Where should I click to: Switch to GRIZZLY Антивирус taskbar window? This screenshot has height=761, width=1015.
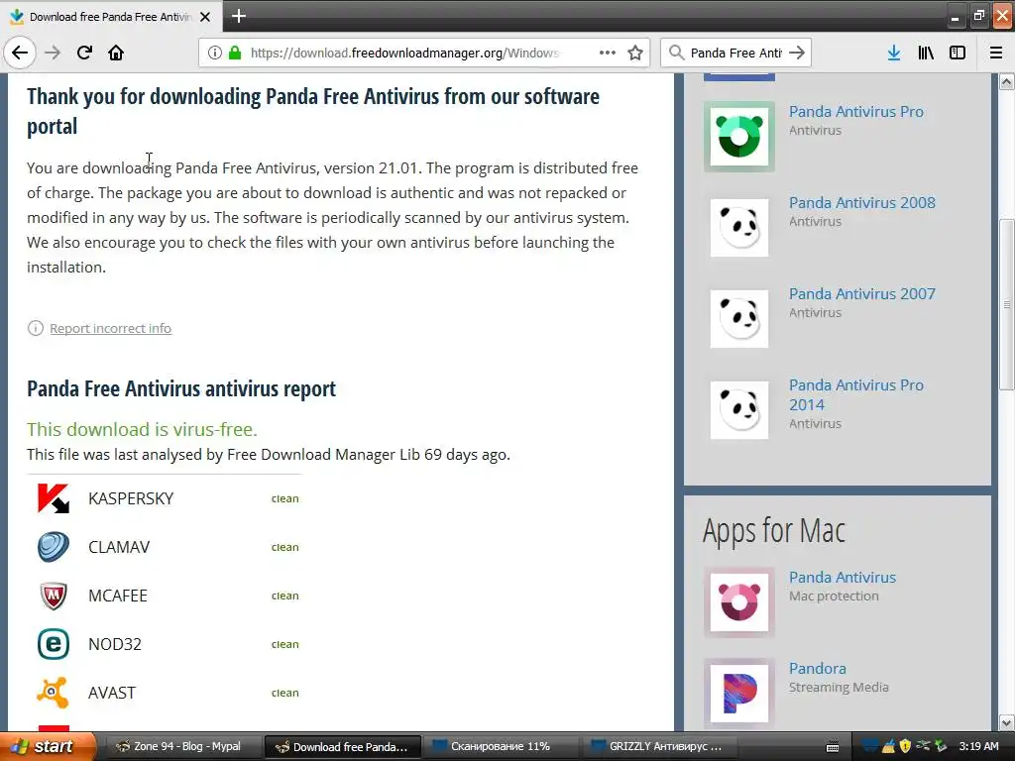[x=659, y=747]
